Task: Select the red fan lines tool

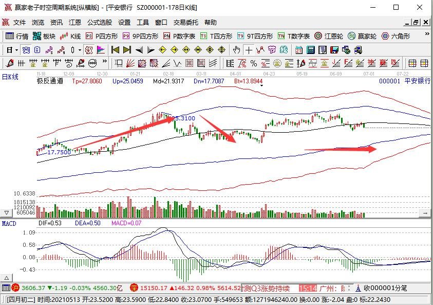Action: click(130, 63)
